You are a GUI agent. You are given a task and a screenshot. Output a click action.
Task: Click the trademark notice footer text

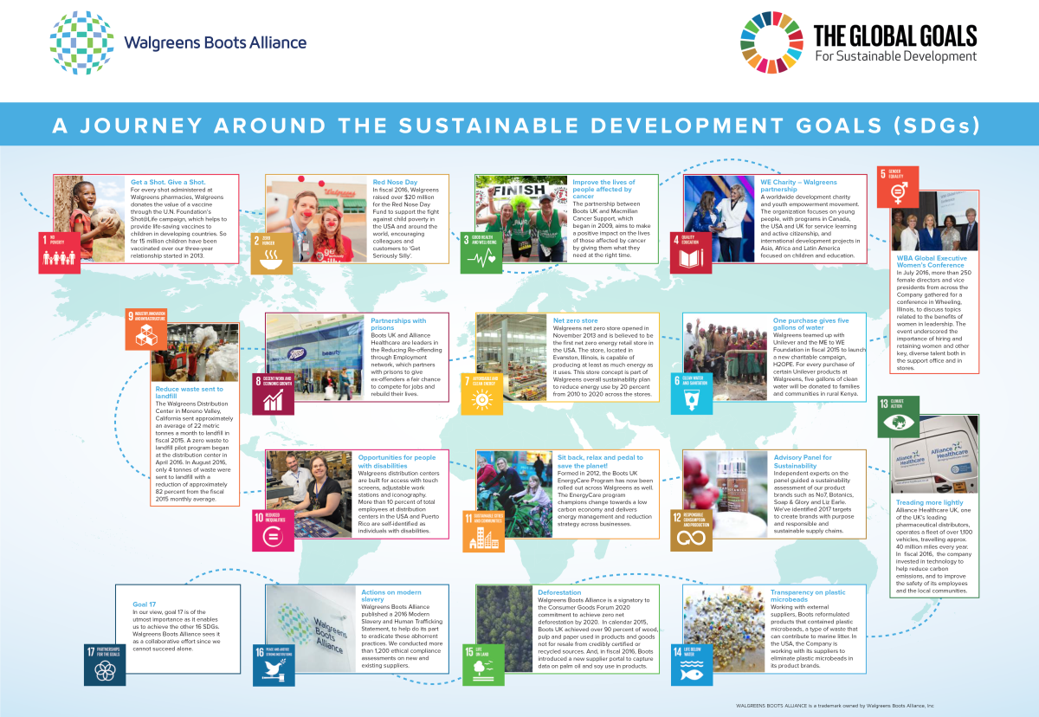coord(835,706)
